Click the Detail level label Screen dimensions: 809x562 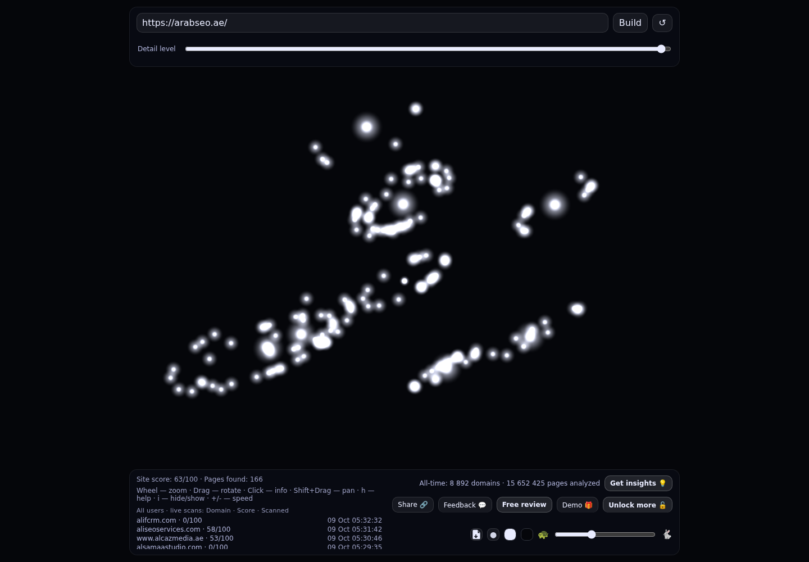[157, 49]
